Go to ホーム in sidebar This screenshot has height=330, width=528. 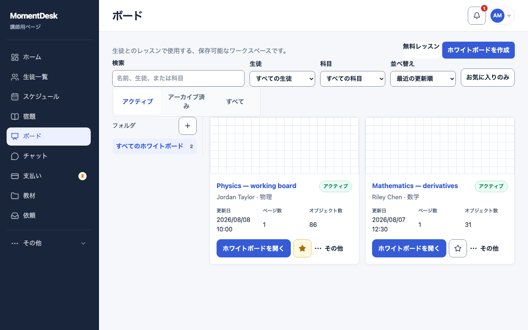tap(49, 57)
